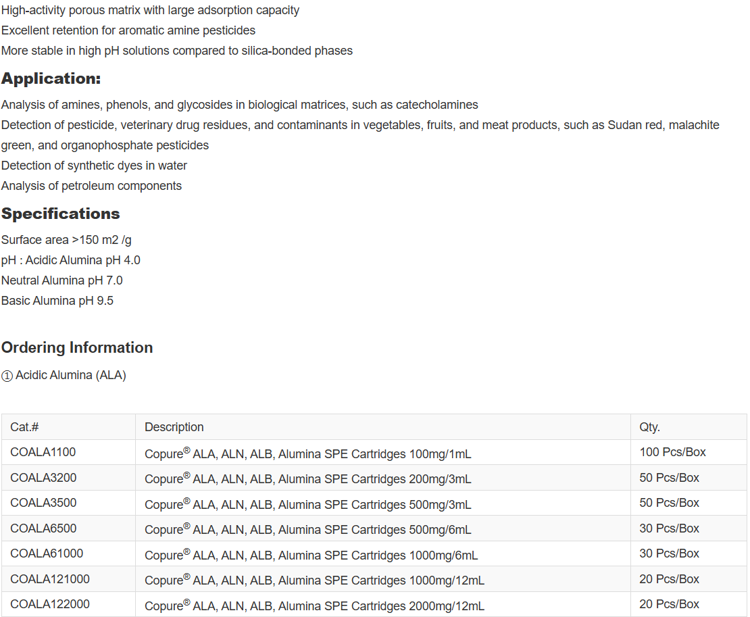Screen dimensions: 750x617
Task: Click the Qty. column header
Action: click(650, 427)
